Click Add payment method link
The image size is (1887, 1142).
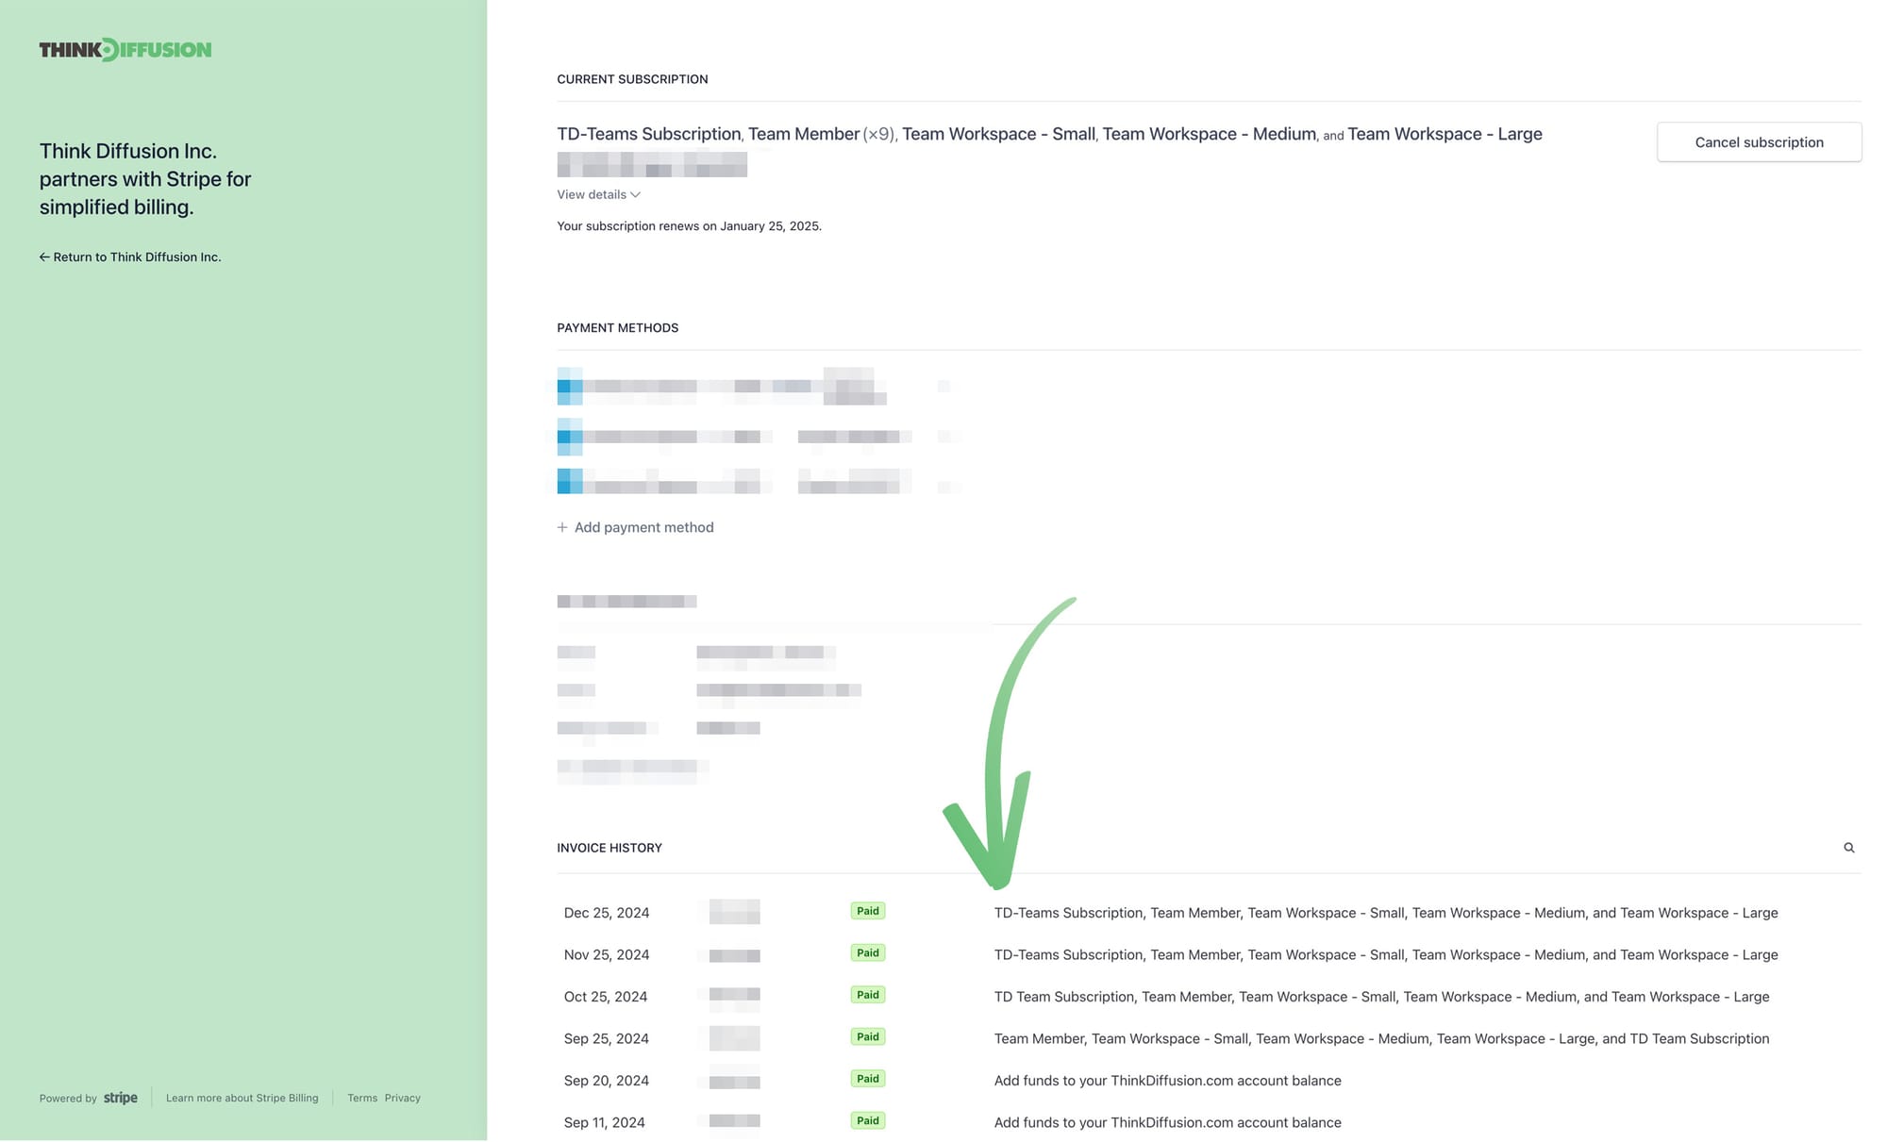tap(643, 527)
